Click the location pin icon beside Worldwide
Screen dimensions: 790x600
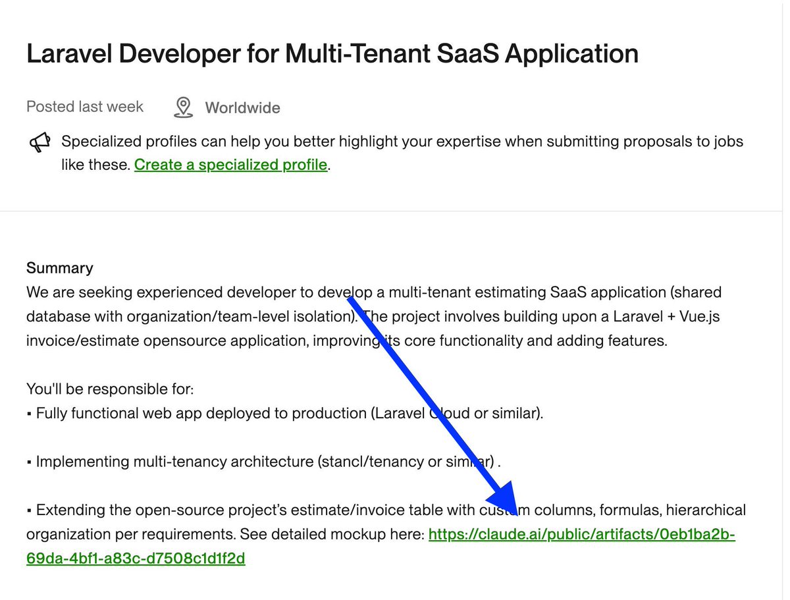point(183,107)
